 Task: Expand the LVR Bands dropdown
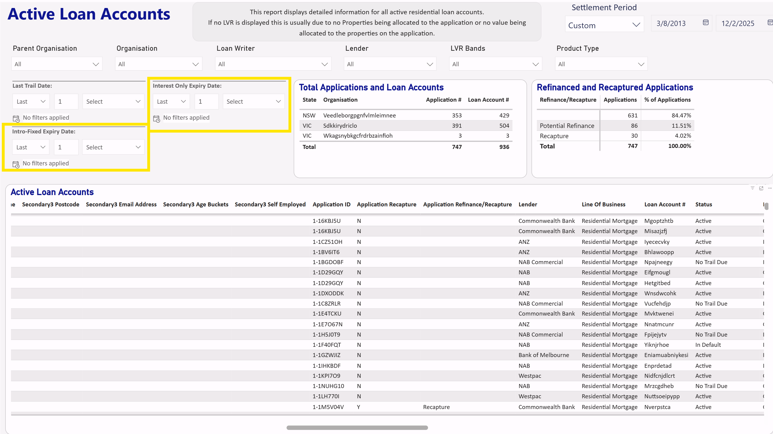pyautogui.click(x=495, y=64)
